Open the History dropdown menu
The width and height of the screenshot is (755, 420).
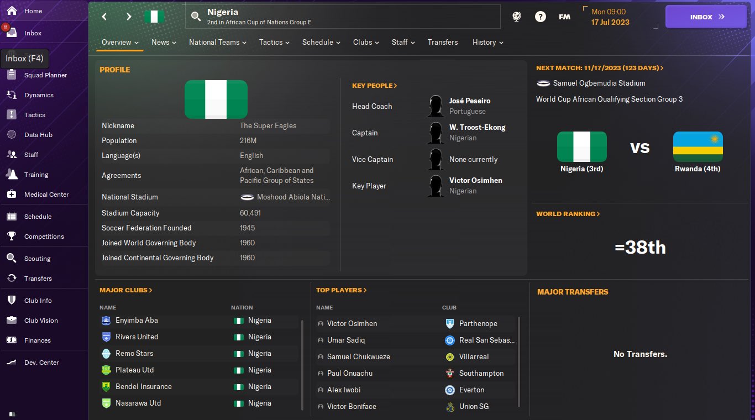[487, 43]
